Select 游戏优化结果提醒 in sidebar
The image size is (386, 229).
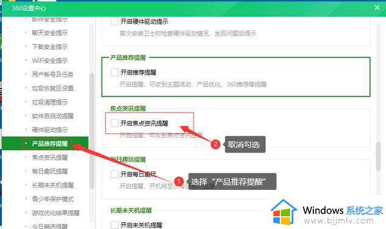56,213
